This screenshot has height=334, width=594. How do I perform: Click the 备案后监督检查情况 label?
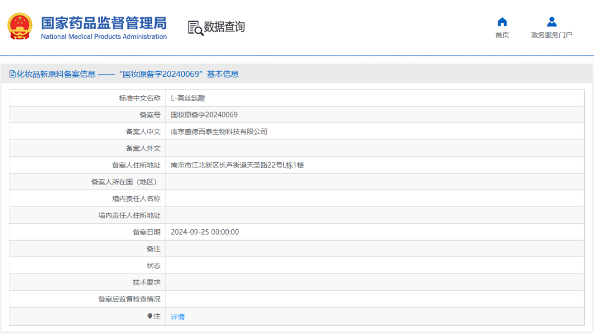tap(129, 299)
